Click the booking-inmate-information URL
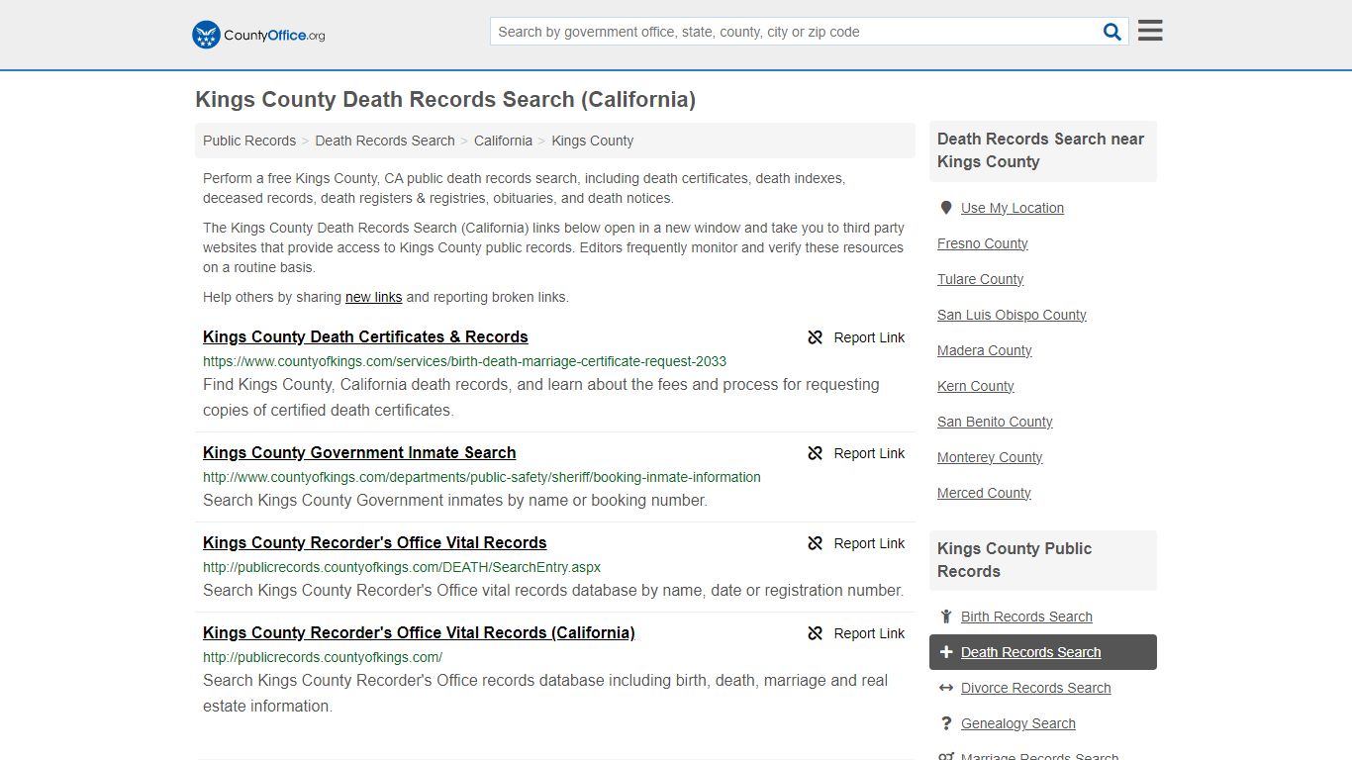Viewport: 1352px width, 760px height. point(482,477)
